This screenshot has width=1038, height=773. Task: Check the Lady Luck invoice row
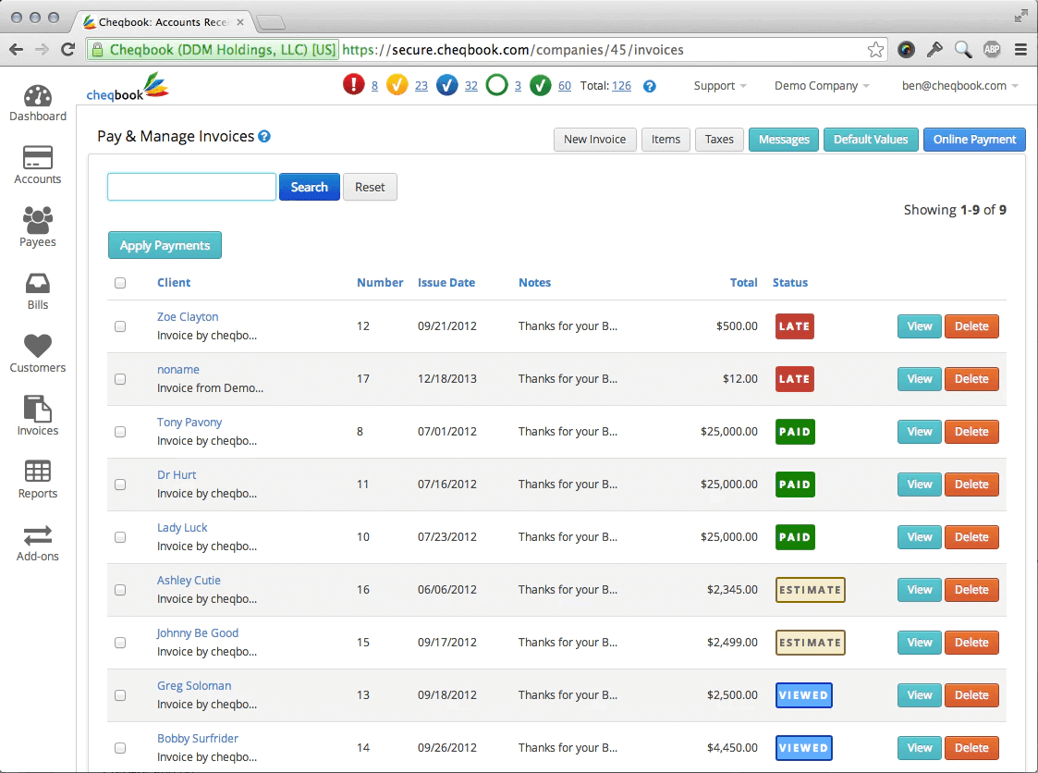click(x=120, y=537)
